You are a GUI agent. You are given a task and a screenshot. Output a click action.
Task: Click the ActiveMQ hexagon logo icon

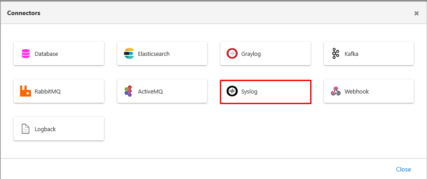(129, 92)
